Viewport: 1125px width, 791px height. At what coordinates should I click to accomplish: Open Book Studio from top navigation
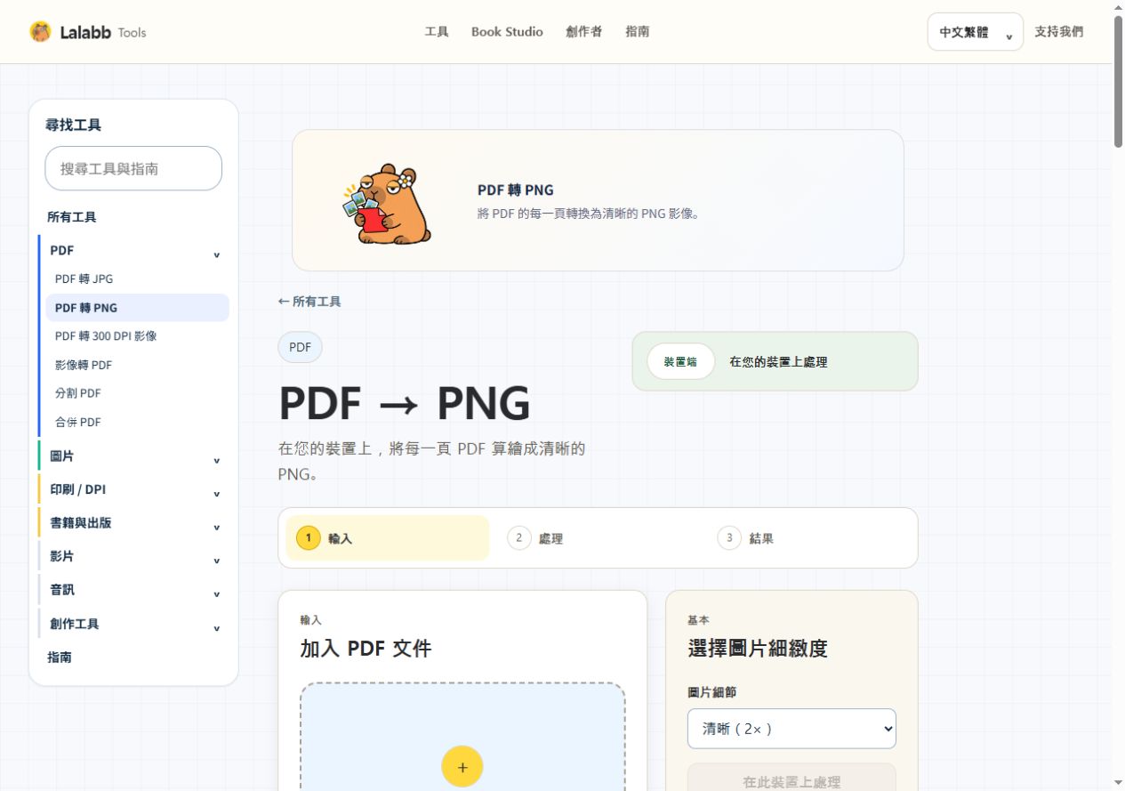point(507,32)
